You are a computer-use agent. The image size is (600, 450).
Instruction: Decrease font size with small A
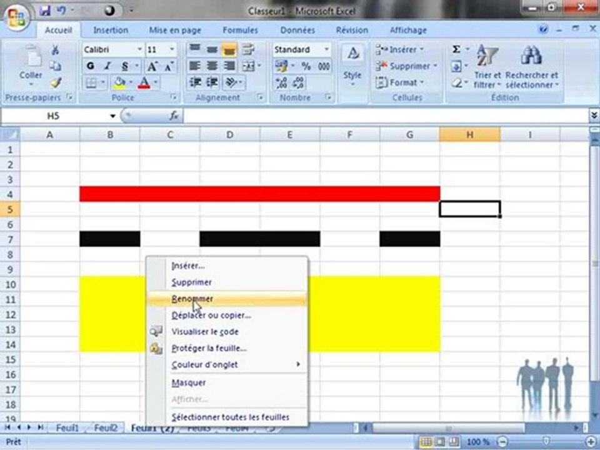tap(169, 66)
